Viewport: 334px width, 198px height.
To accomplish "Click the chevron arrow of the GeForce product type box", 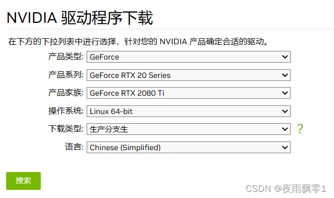I will 285,57.
